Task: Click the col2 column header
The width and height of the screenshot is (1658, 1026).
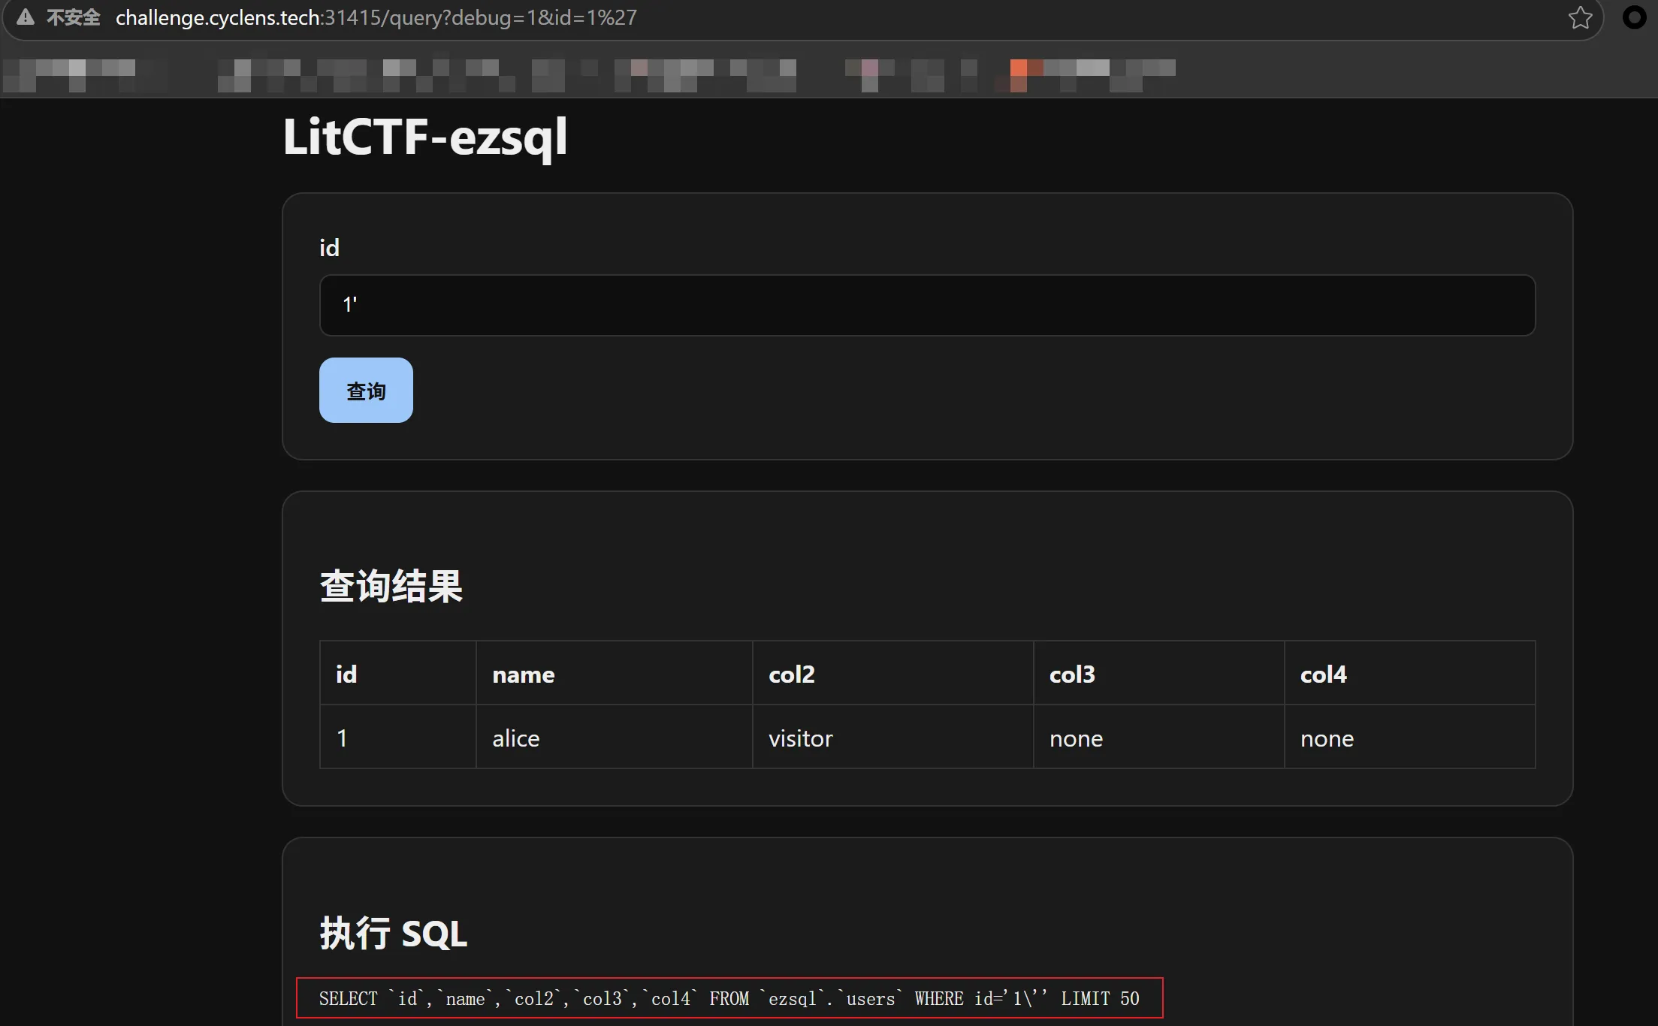Action: coord(893,674)
